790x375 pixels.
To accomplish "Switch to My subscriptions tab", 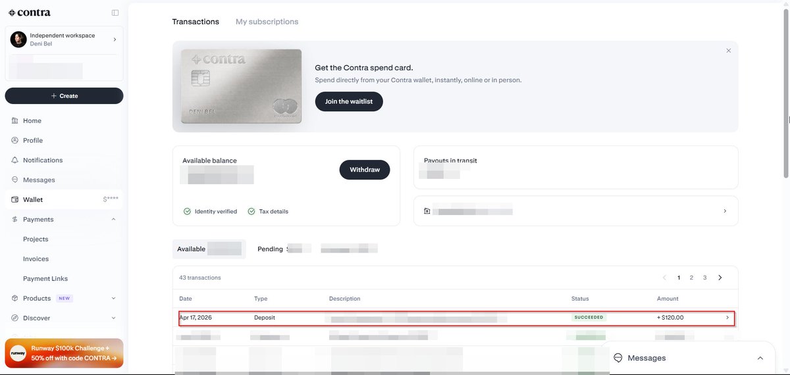I will point(267,22).
